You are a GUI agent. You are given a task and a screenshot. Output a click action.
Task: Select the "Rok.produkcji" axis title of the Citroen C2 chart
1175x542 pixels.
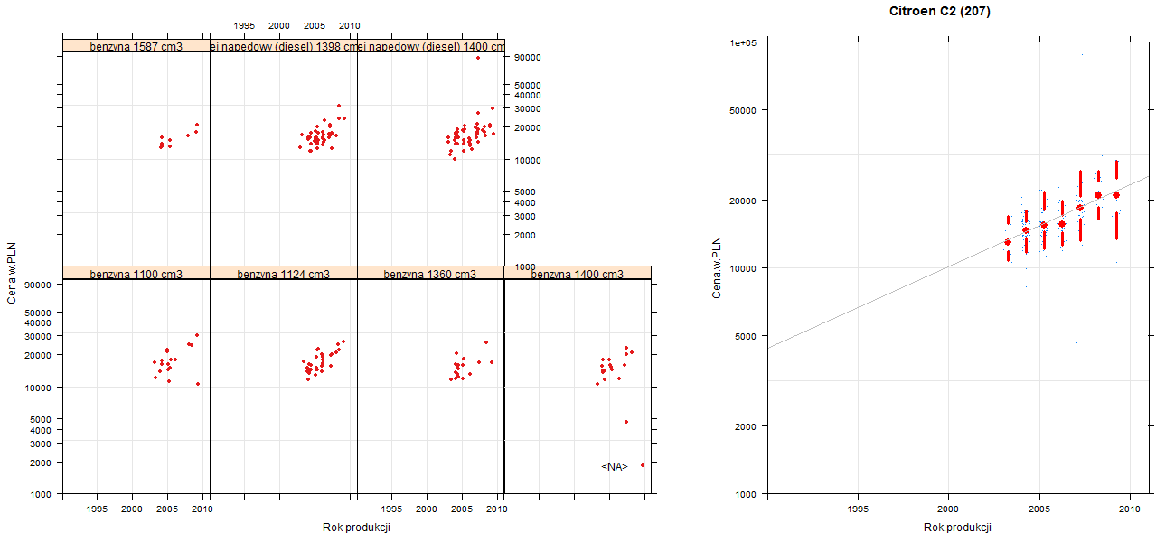957,528
